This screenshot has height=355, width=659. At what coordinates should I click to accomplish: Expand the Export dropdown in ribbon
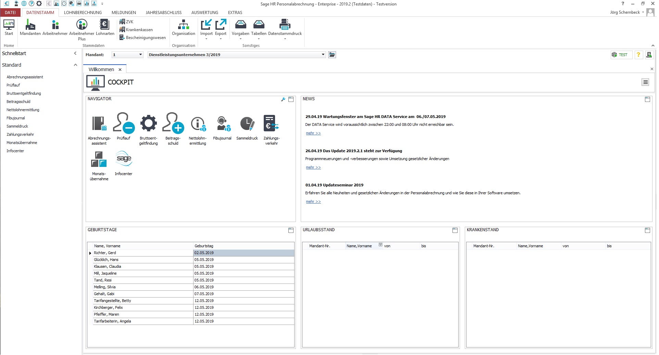221,39
